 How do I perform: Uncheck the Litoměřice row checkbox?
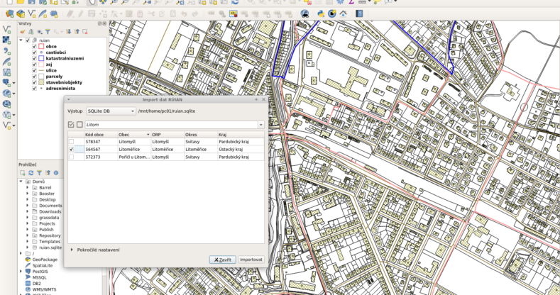71,150
